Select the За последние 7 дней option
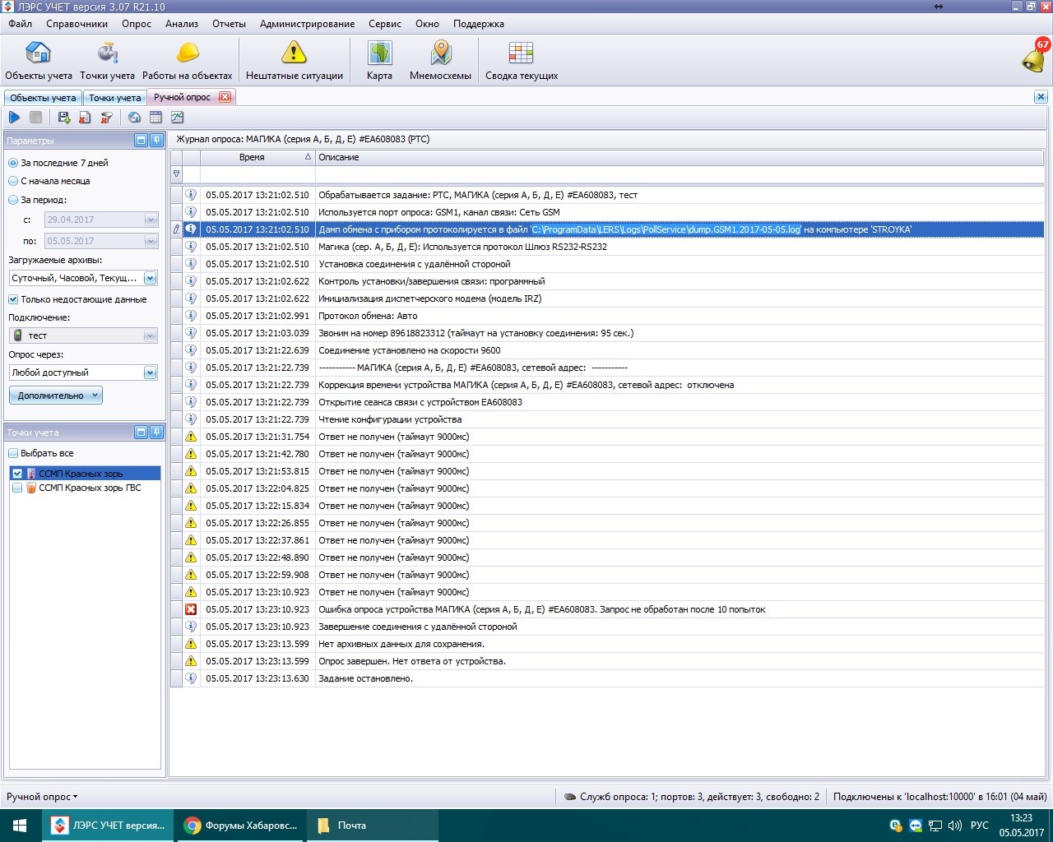The height and width of the screenshot is (842, 1053). coord(58,163)
